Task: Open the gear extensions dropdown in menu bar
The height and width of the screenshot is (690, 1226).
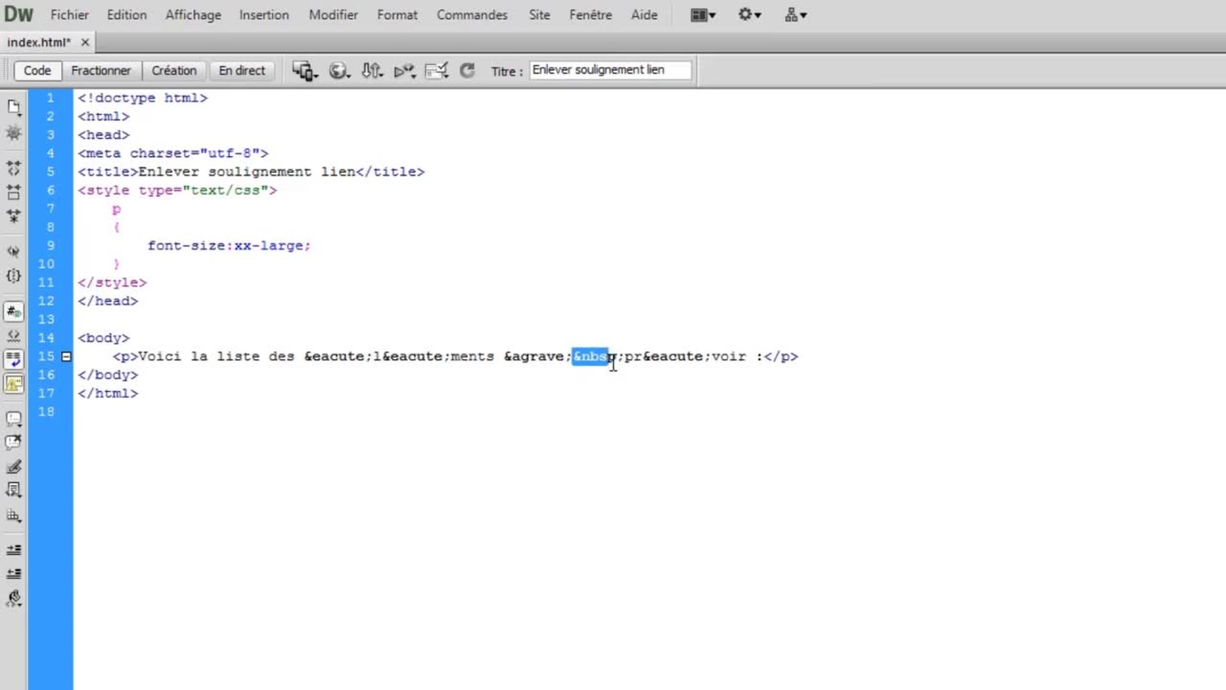Action: click(x=749, y=15)
